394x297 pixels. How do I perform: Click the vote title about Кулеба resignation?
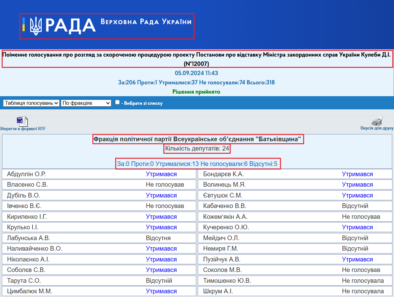(197, 59)
